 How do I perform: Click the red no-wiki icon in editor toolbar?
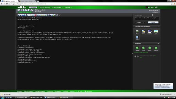coord(35,15)
